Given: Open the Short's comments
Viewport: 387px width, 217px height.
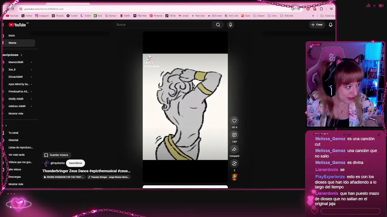Looking at the screenshot, I should [234, 135].
